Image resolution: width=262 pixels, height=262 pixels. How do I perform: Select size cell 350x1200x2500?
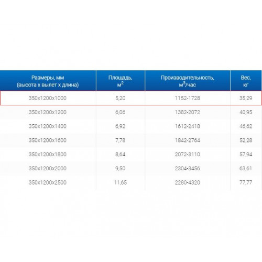[x=48, y=182]
